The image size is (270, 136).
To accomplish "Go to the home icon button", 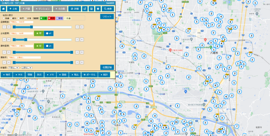I will 3,9.
